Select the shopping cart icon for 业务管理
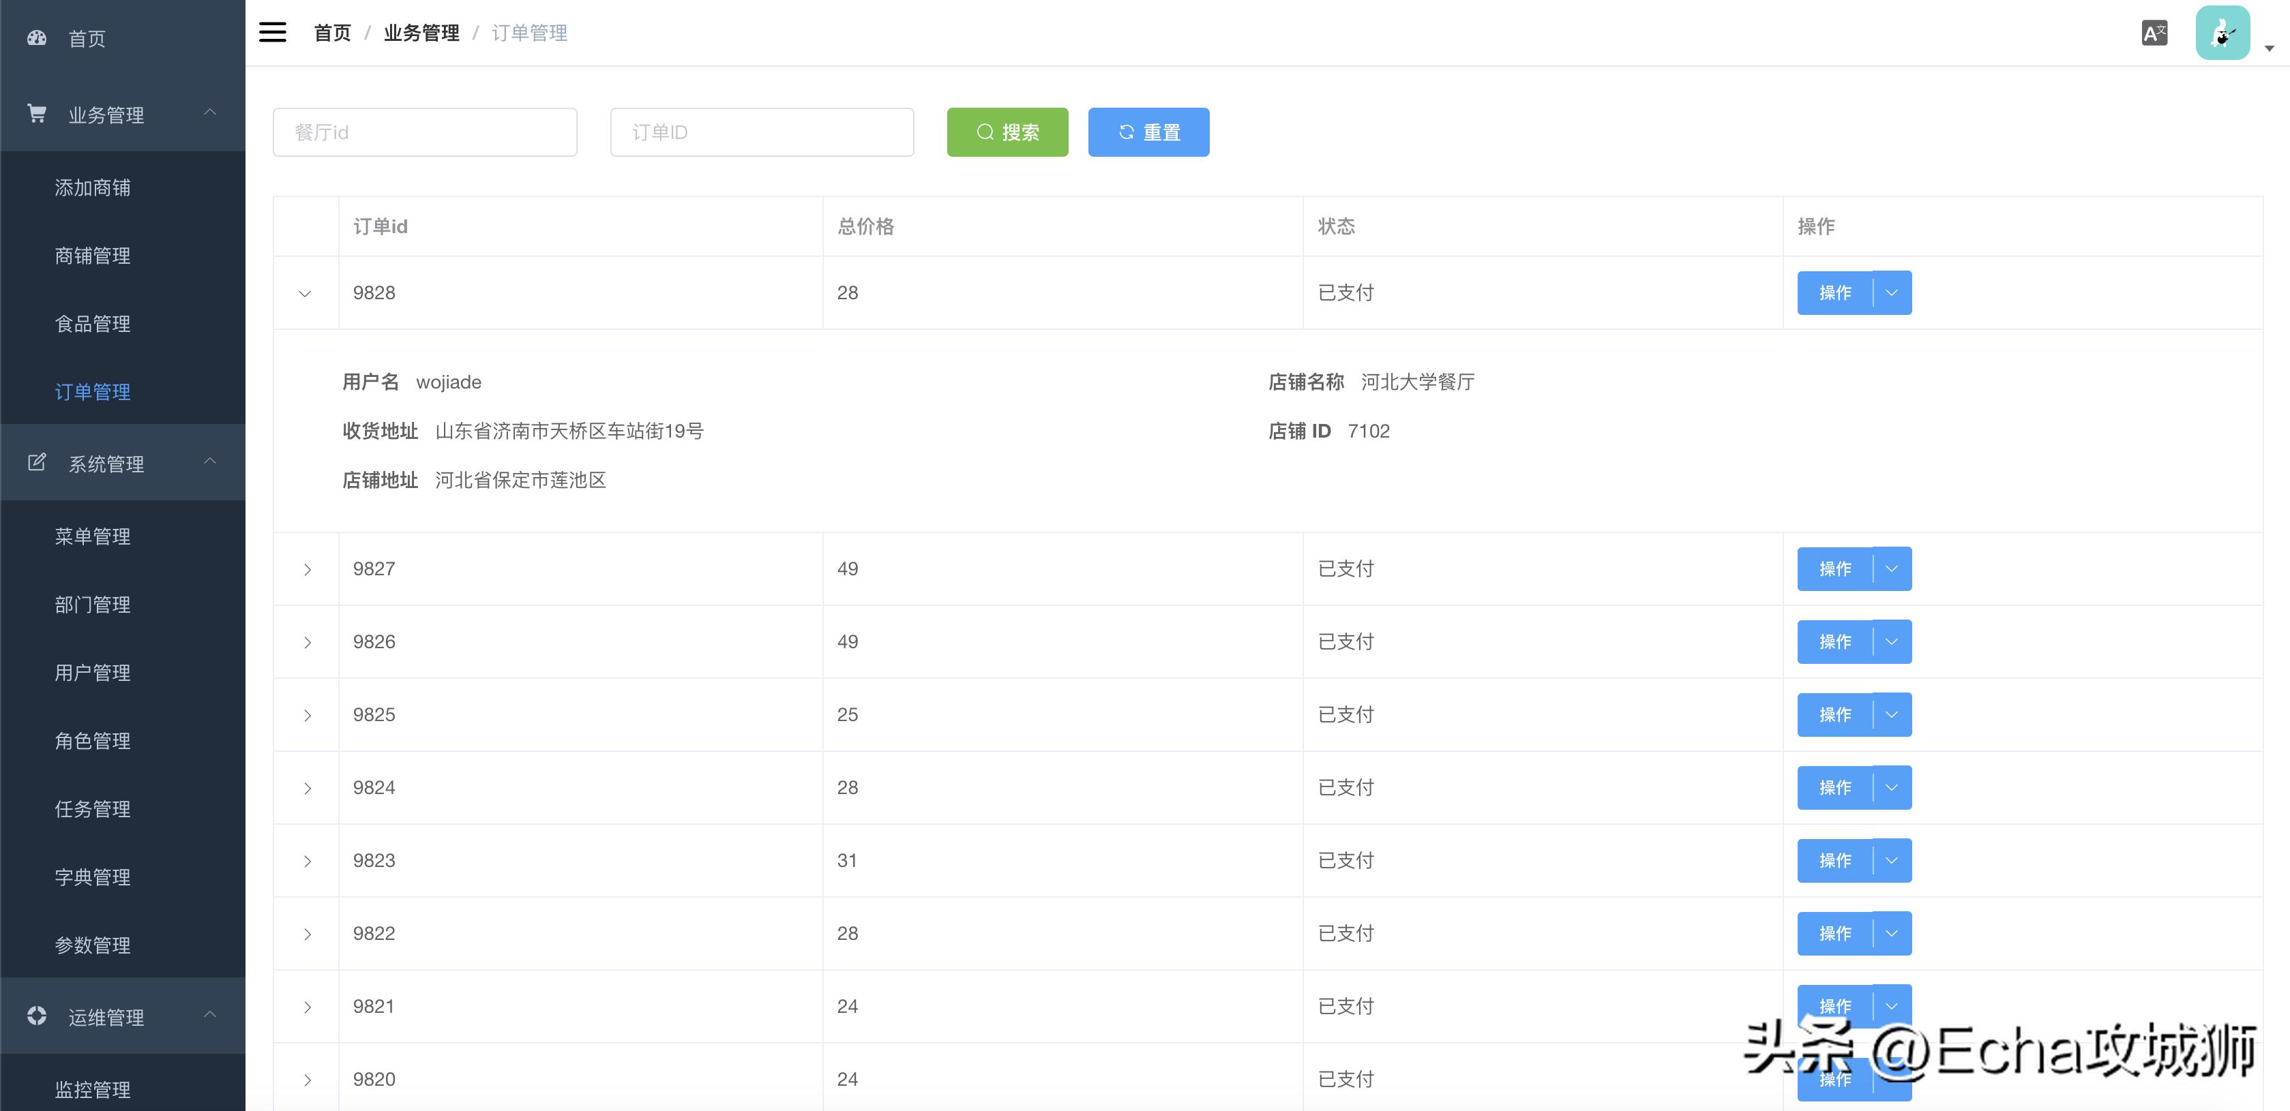This screenshot has width=2290, height=1111. point(35,113)
